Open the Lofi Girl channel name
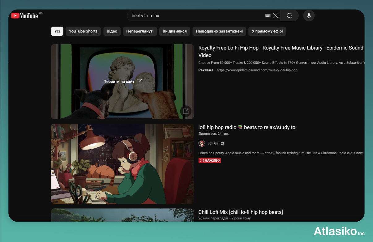The height and width of the screenshot is (242, 373). (213, 143)
